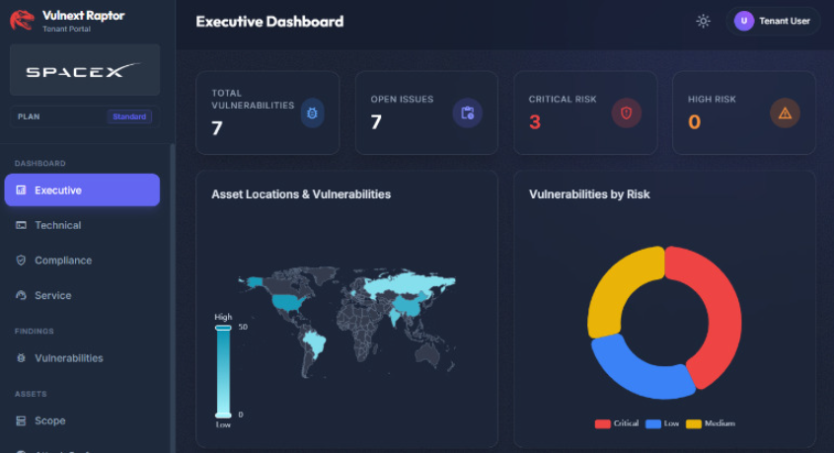Click China on the world map
The height and width of the screenshot is (453, 834).
click(410, 305)
